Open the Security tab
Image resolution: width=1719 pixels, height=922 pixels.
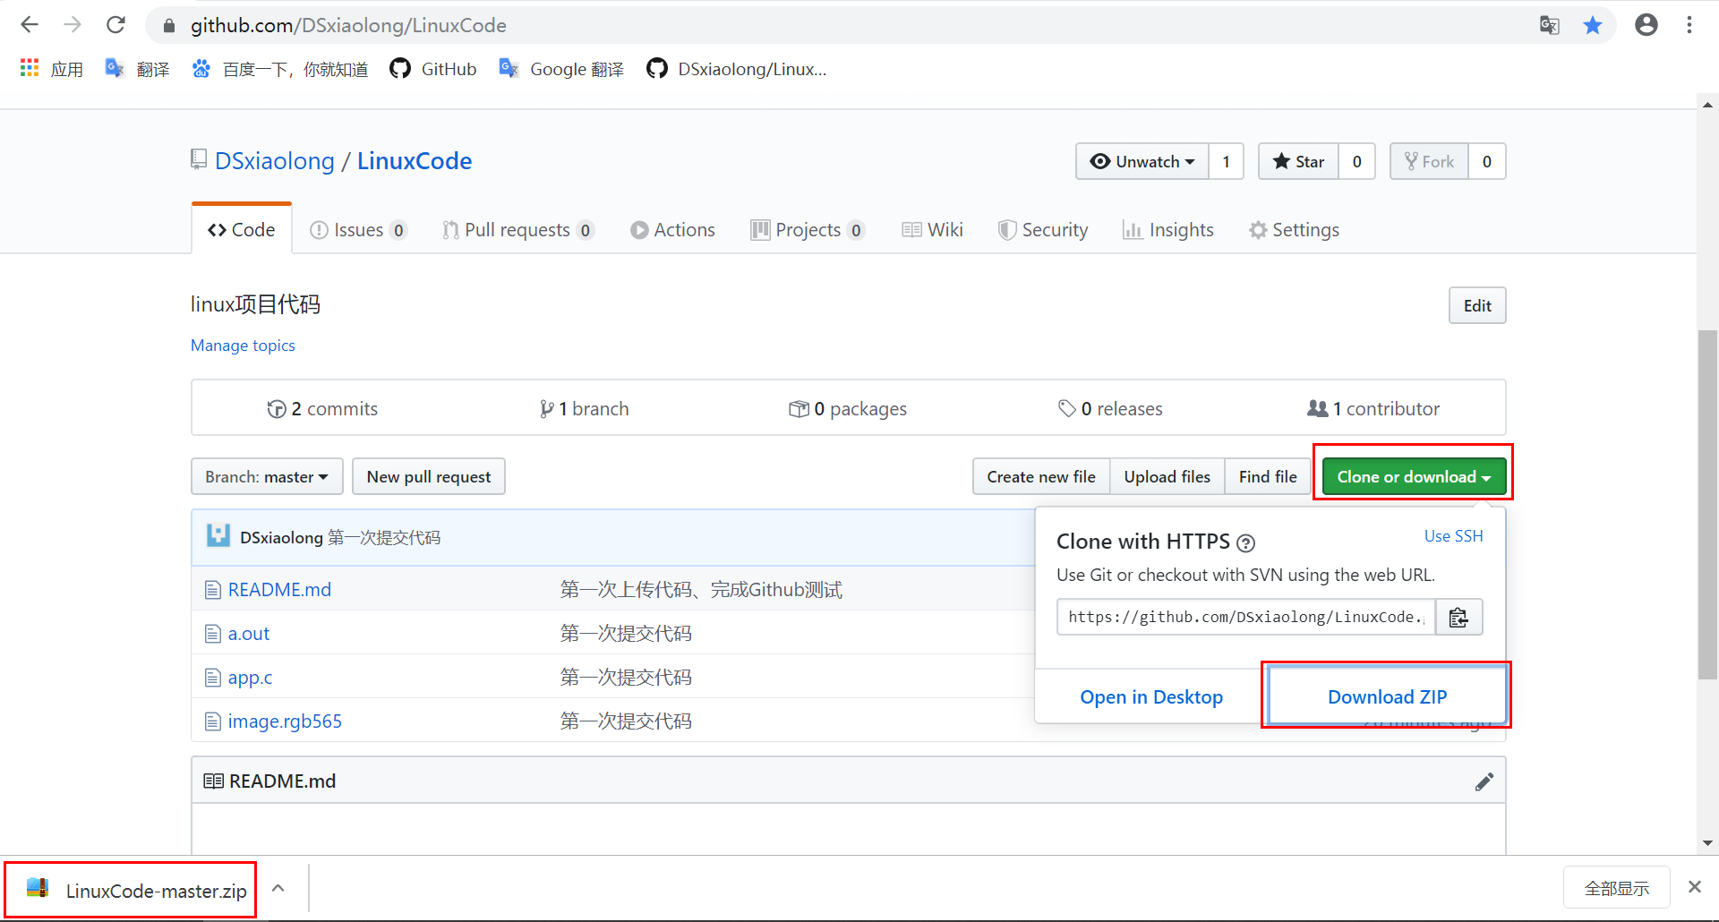click(1043, 230)
